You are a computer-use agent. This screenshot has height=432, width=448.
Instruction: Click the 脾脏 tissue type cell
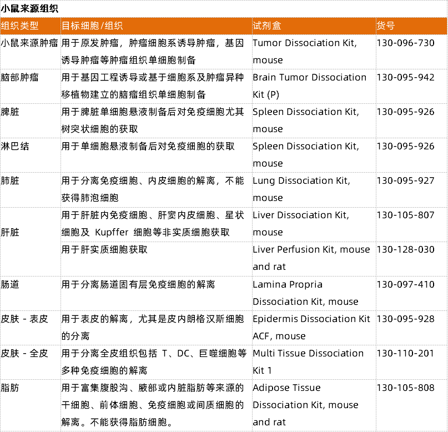[10, 112]
